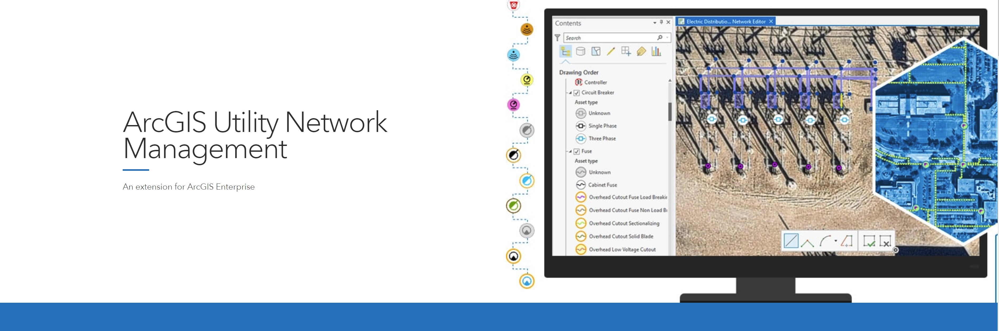Click List By Snapping grid icon

tap(626, 51)
